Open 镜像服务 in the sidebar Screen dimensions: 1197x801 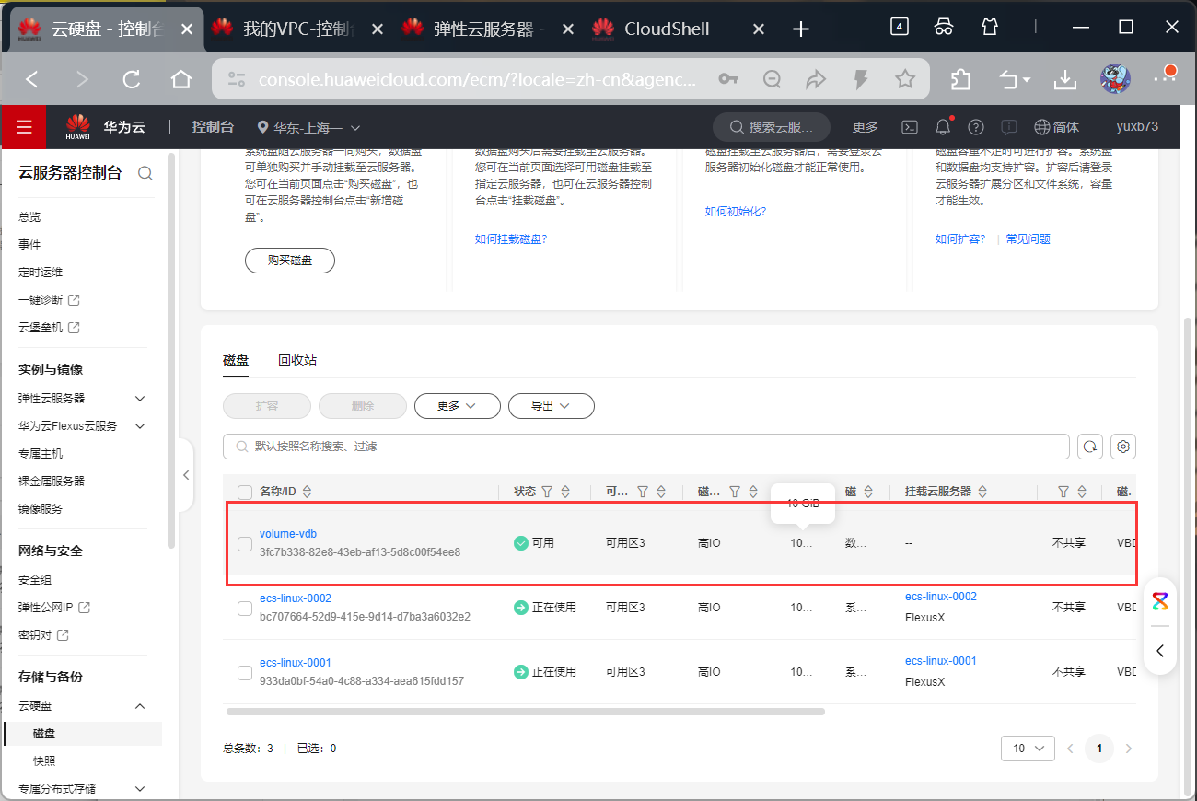click(41, 509)
